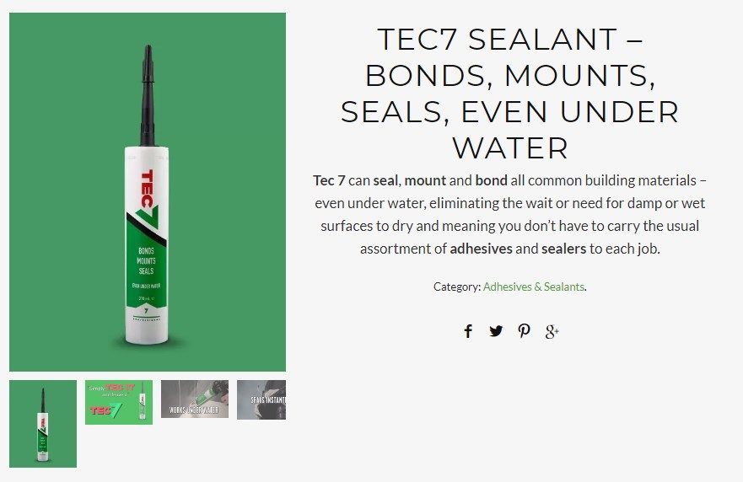
Task: Select first thumbnail of green tube
Action: [x=43, y=424]
